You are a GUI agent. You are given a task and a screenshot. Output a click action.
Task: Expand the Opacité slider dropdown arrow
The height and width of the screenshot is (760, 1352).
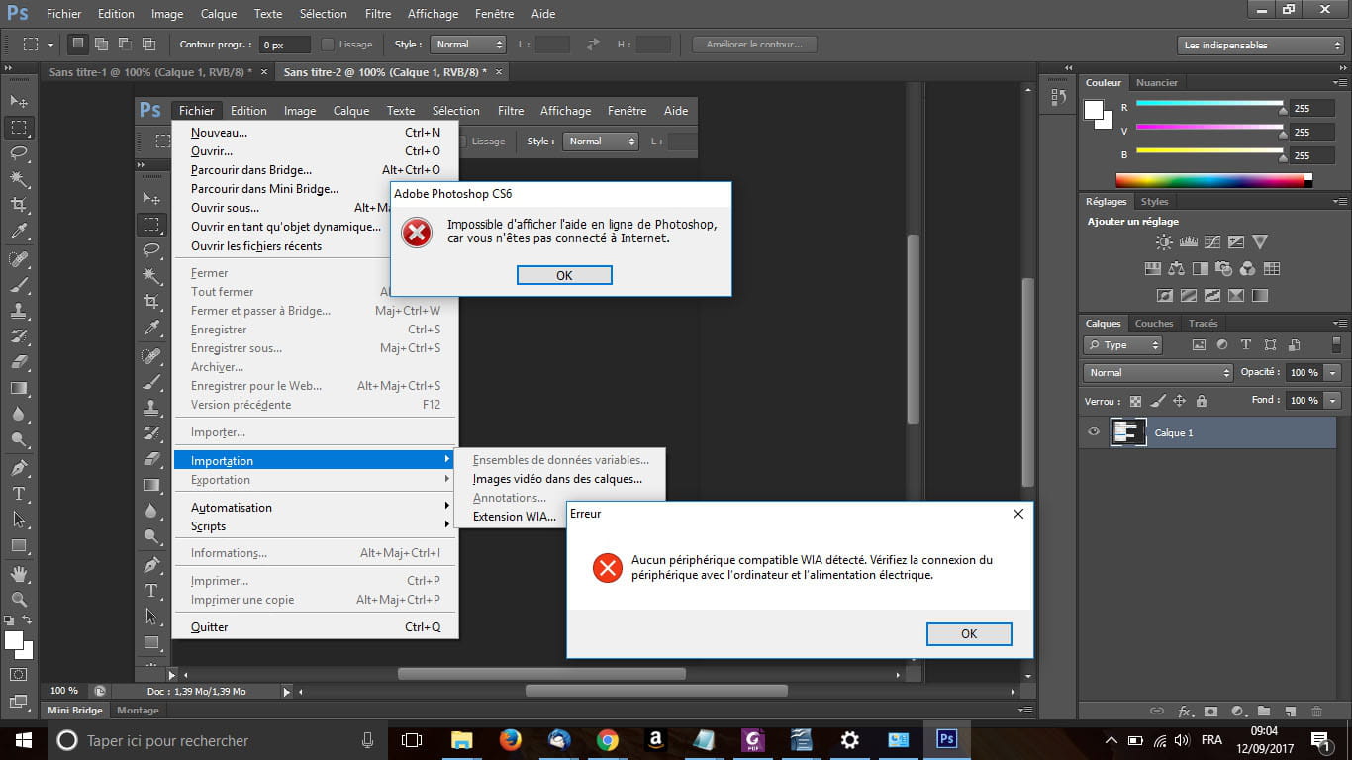(1333, 373)
